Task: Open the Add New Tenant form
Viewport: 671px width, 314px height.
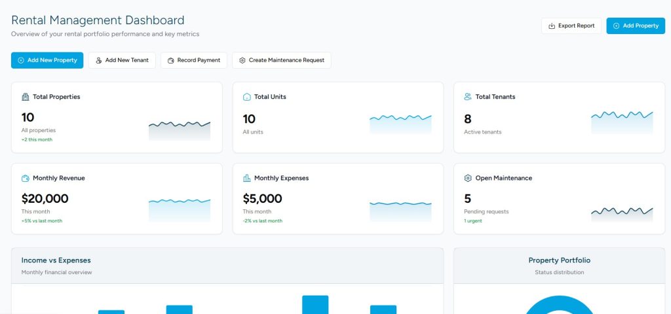Action: (122, 60)
